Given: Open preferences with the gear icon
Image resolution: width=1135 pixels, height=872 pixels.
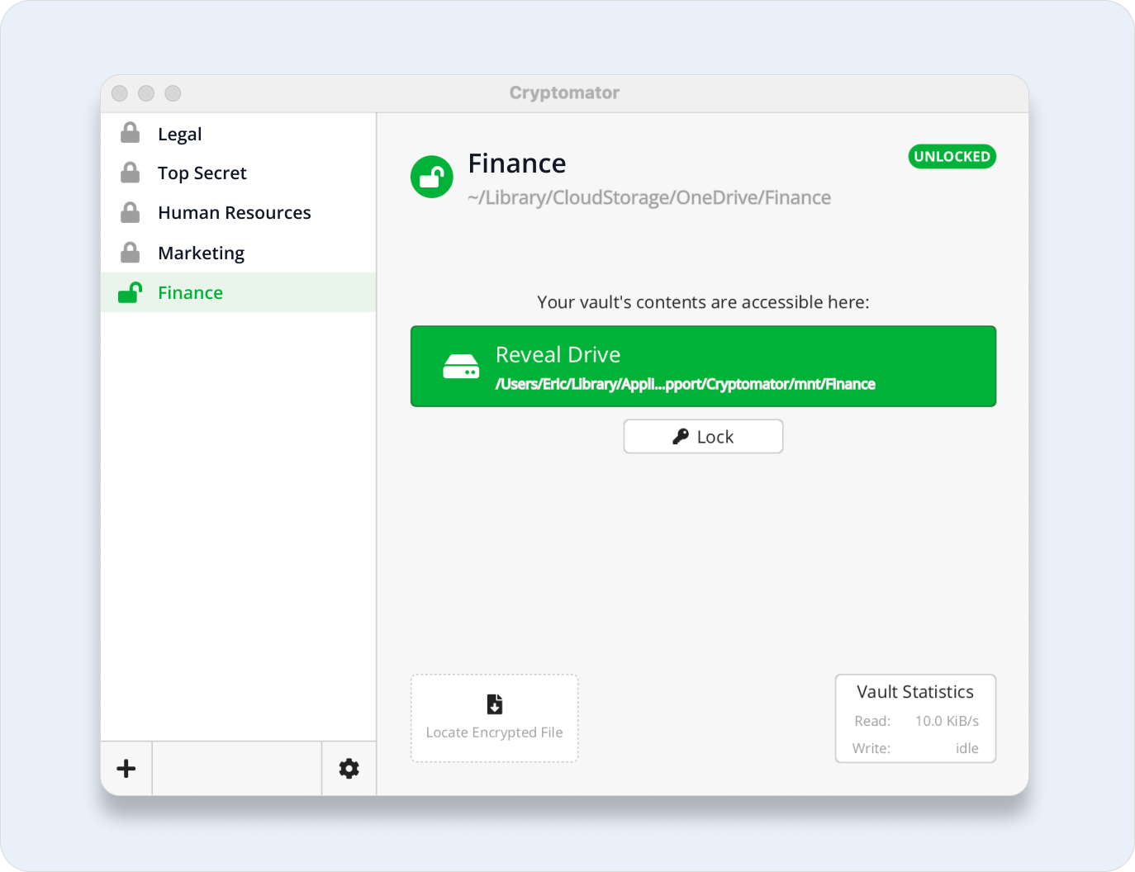Looking at the screenshot, I should tap(349, 769).
